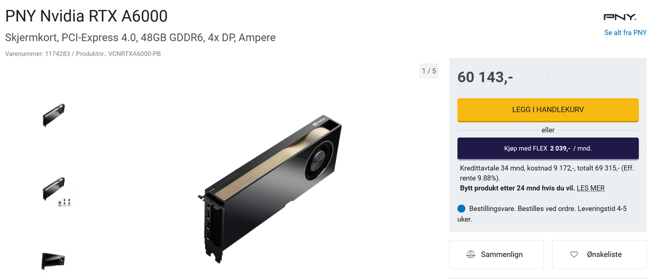The height and width of the screenshot is (279, 647).
Task: Click the 60 143,- price label
Action: (485, 77)
